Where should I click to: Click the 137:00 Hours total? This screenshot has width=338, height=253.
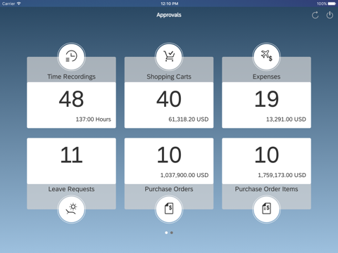(x=94, y=119)
